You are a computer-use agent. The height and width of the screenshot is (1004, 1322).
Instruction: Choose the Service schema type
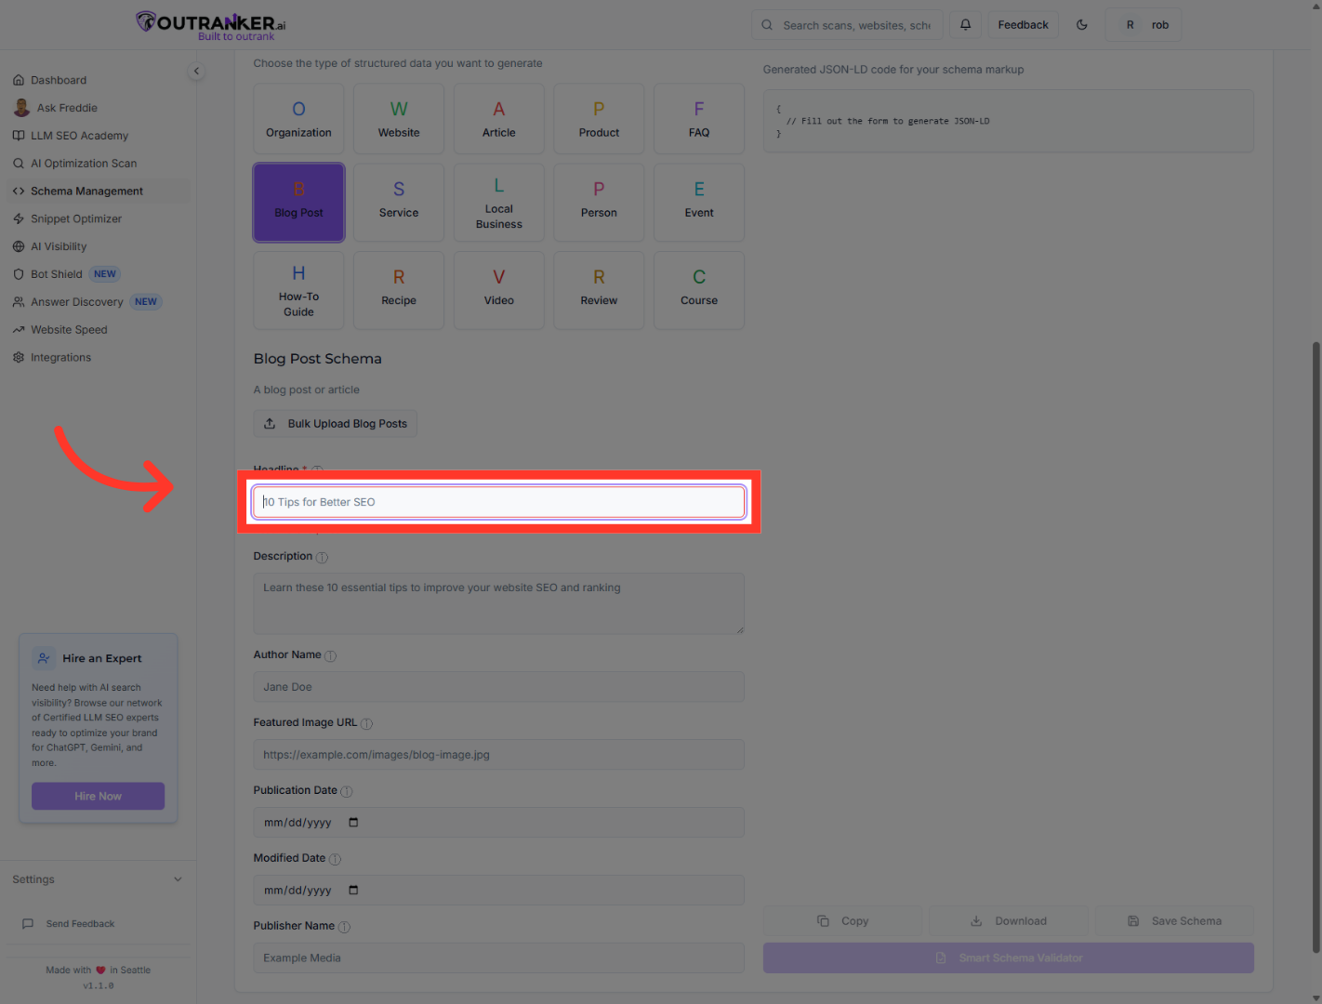tap(399, 203)
